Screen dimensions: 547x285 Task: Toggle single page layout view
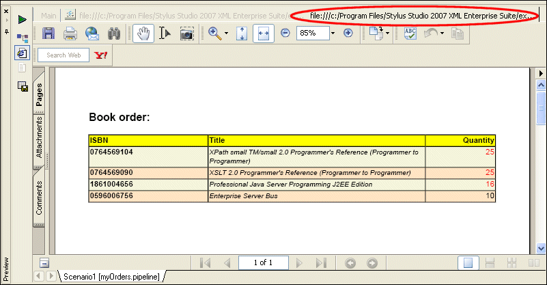coord(468,262)
